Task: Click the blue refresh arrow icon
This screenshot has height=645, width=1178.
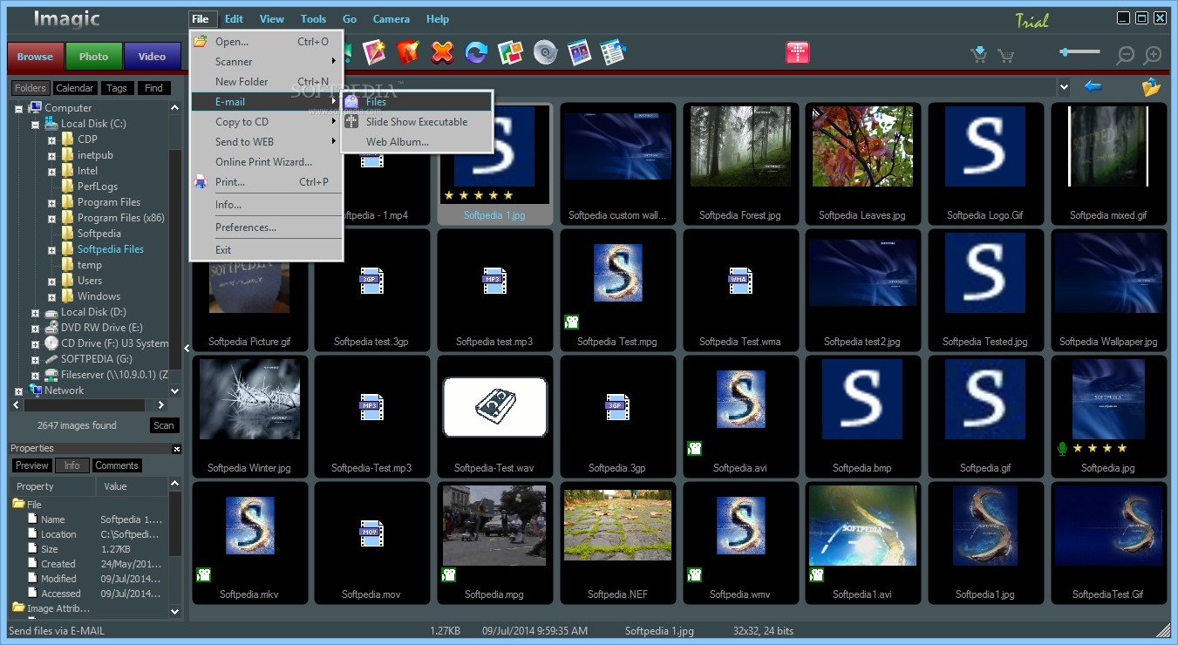Action: tap(476, 53)
